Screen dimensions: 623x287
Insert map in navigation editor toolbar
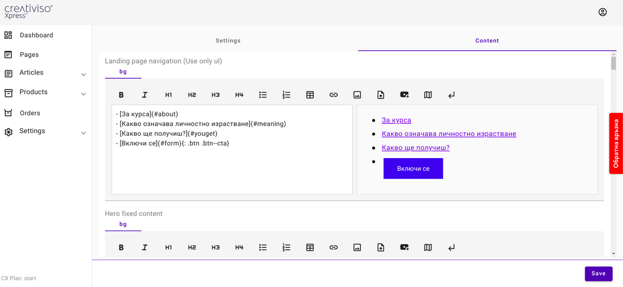(x=428, y=95)
